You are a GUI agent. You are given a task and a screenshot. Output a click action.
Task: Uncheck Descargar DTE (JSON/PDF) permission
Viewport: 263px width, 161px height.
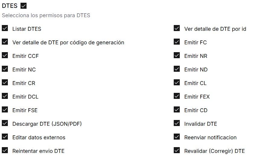coord(5,123)
